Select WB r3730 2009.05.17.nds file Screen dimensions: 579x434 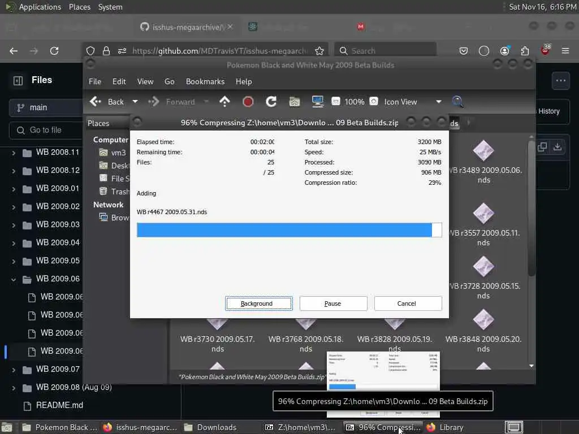pyautogui.click(x=218, y=338)
